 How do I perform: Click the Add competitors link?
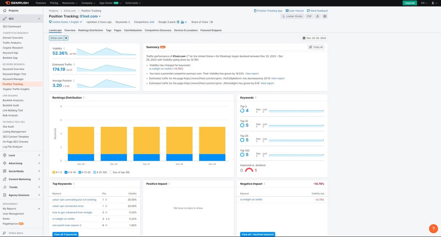click(x=152, y=22)
